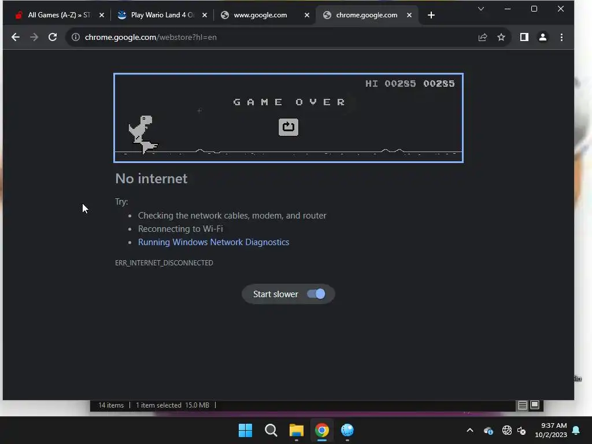
Task: Share this page using the share icon
Action: pyautogui.click(x=483, y=37)
